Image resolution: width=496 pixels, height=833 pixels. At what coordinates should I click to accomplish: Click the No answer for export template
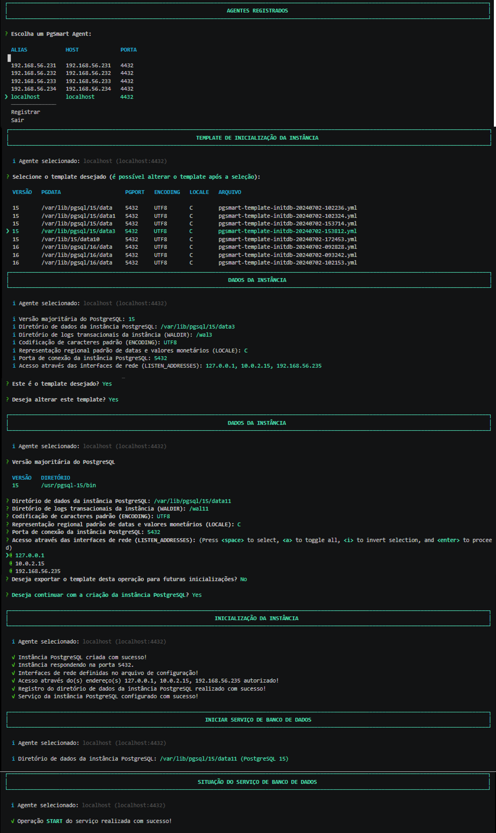click(x=243, y=579)
